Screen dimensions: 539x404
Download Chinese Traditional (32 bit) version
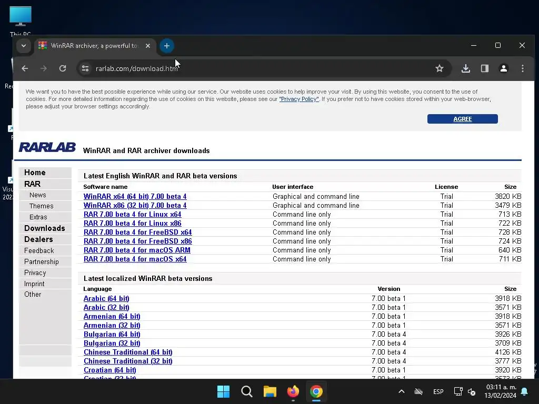click(x=128, y=361)
